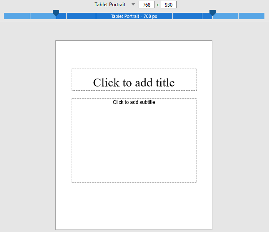Click the height field showing 930

pos(168,5)
